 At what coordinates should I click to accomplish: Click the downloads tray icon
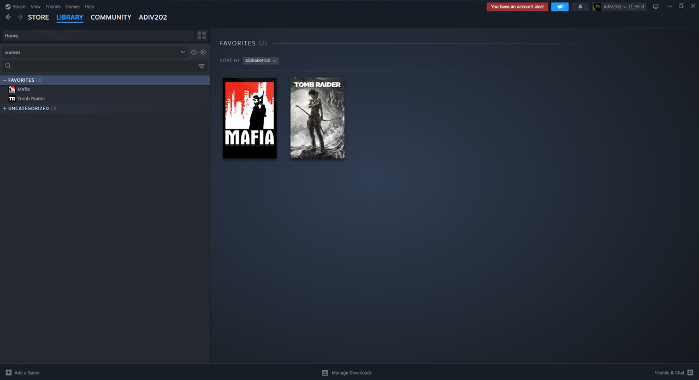pyautogui.click(x=325, y=373)
